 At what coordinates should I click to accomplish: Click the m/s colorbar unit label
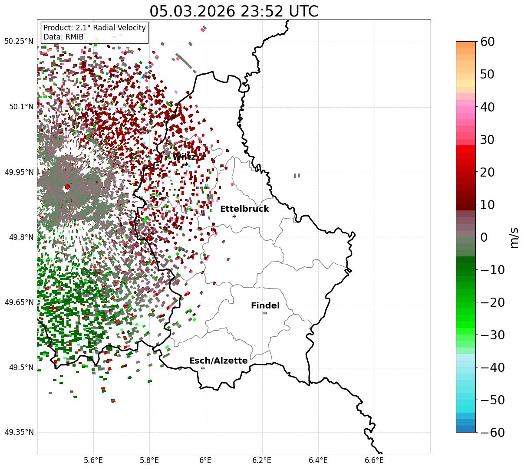click(514, 237)
